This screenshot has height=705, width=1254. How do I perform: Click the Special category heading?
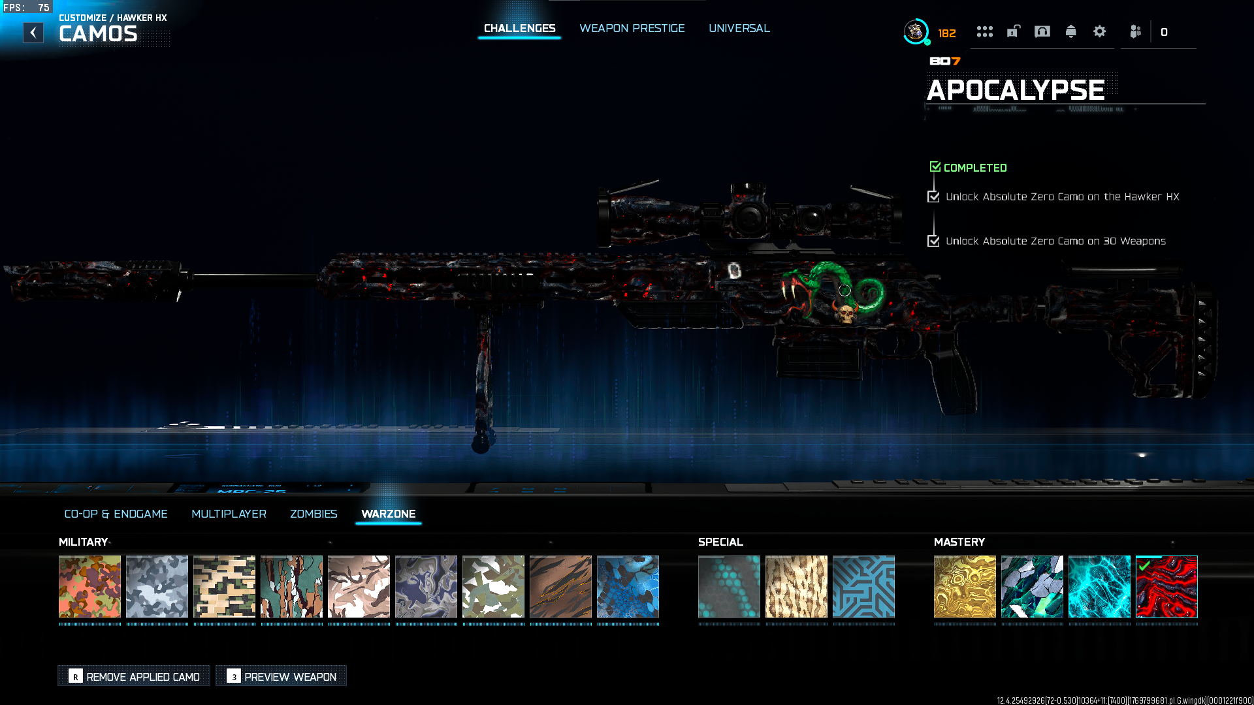(x=721, y=542)
